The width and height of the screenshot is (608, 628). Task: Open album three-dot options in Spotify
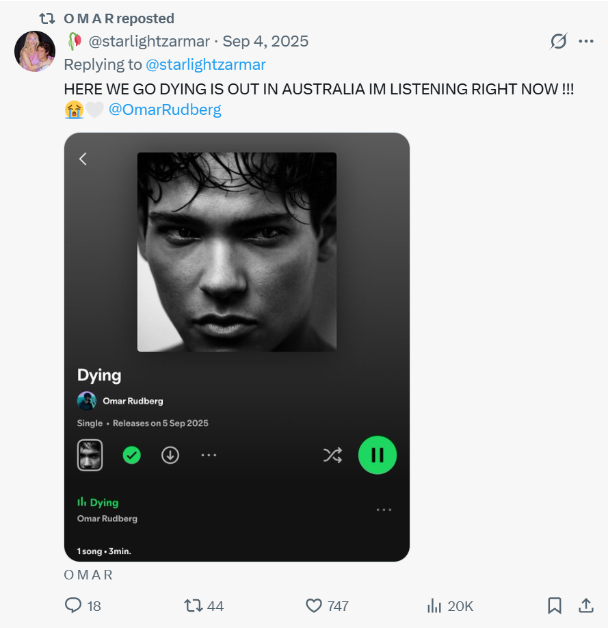209,455
